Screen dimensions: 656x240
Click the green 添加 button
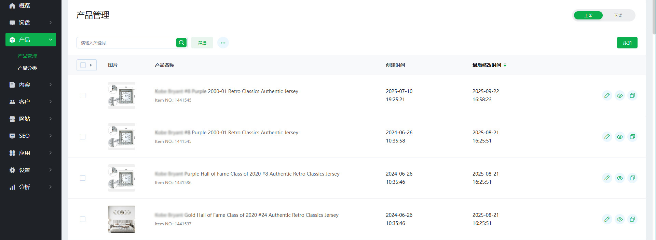click(x=627, y=43)
